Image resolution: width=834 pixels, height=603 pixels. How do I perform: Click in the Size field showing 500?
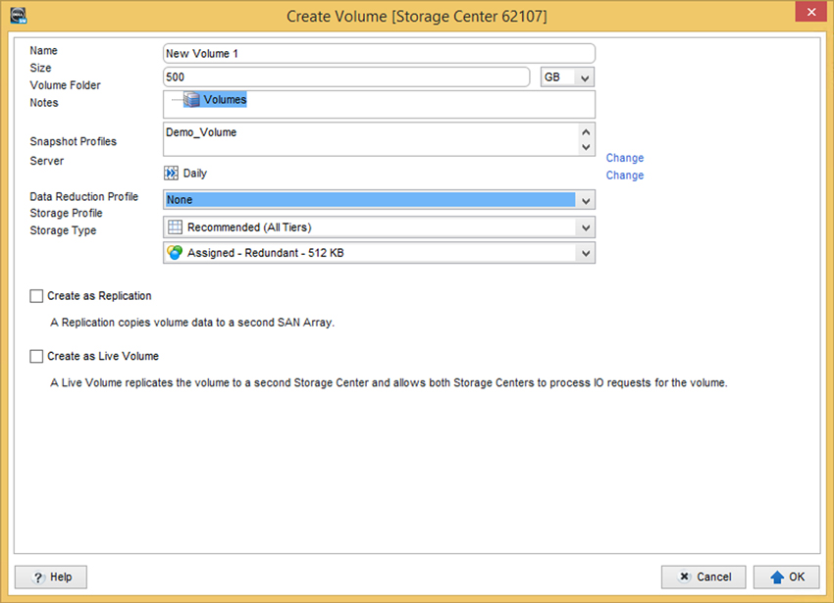[346, 77]
